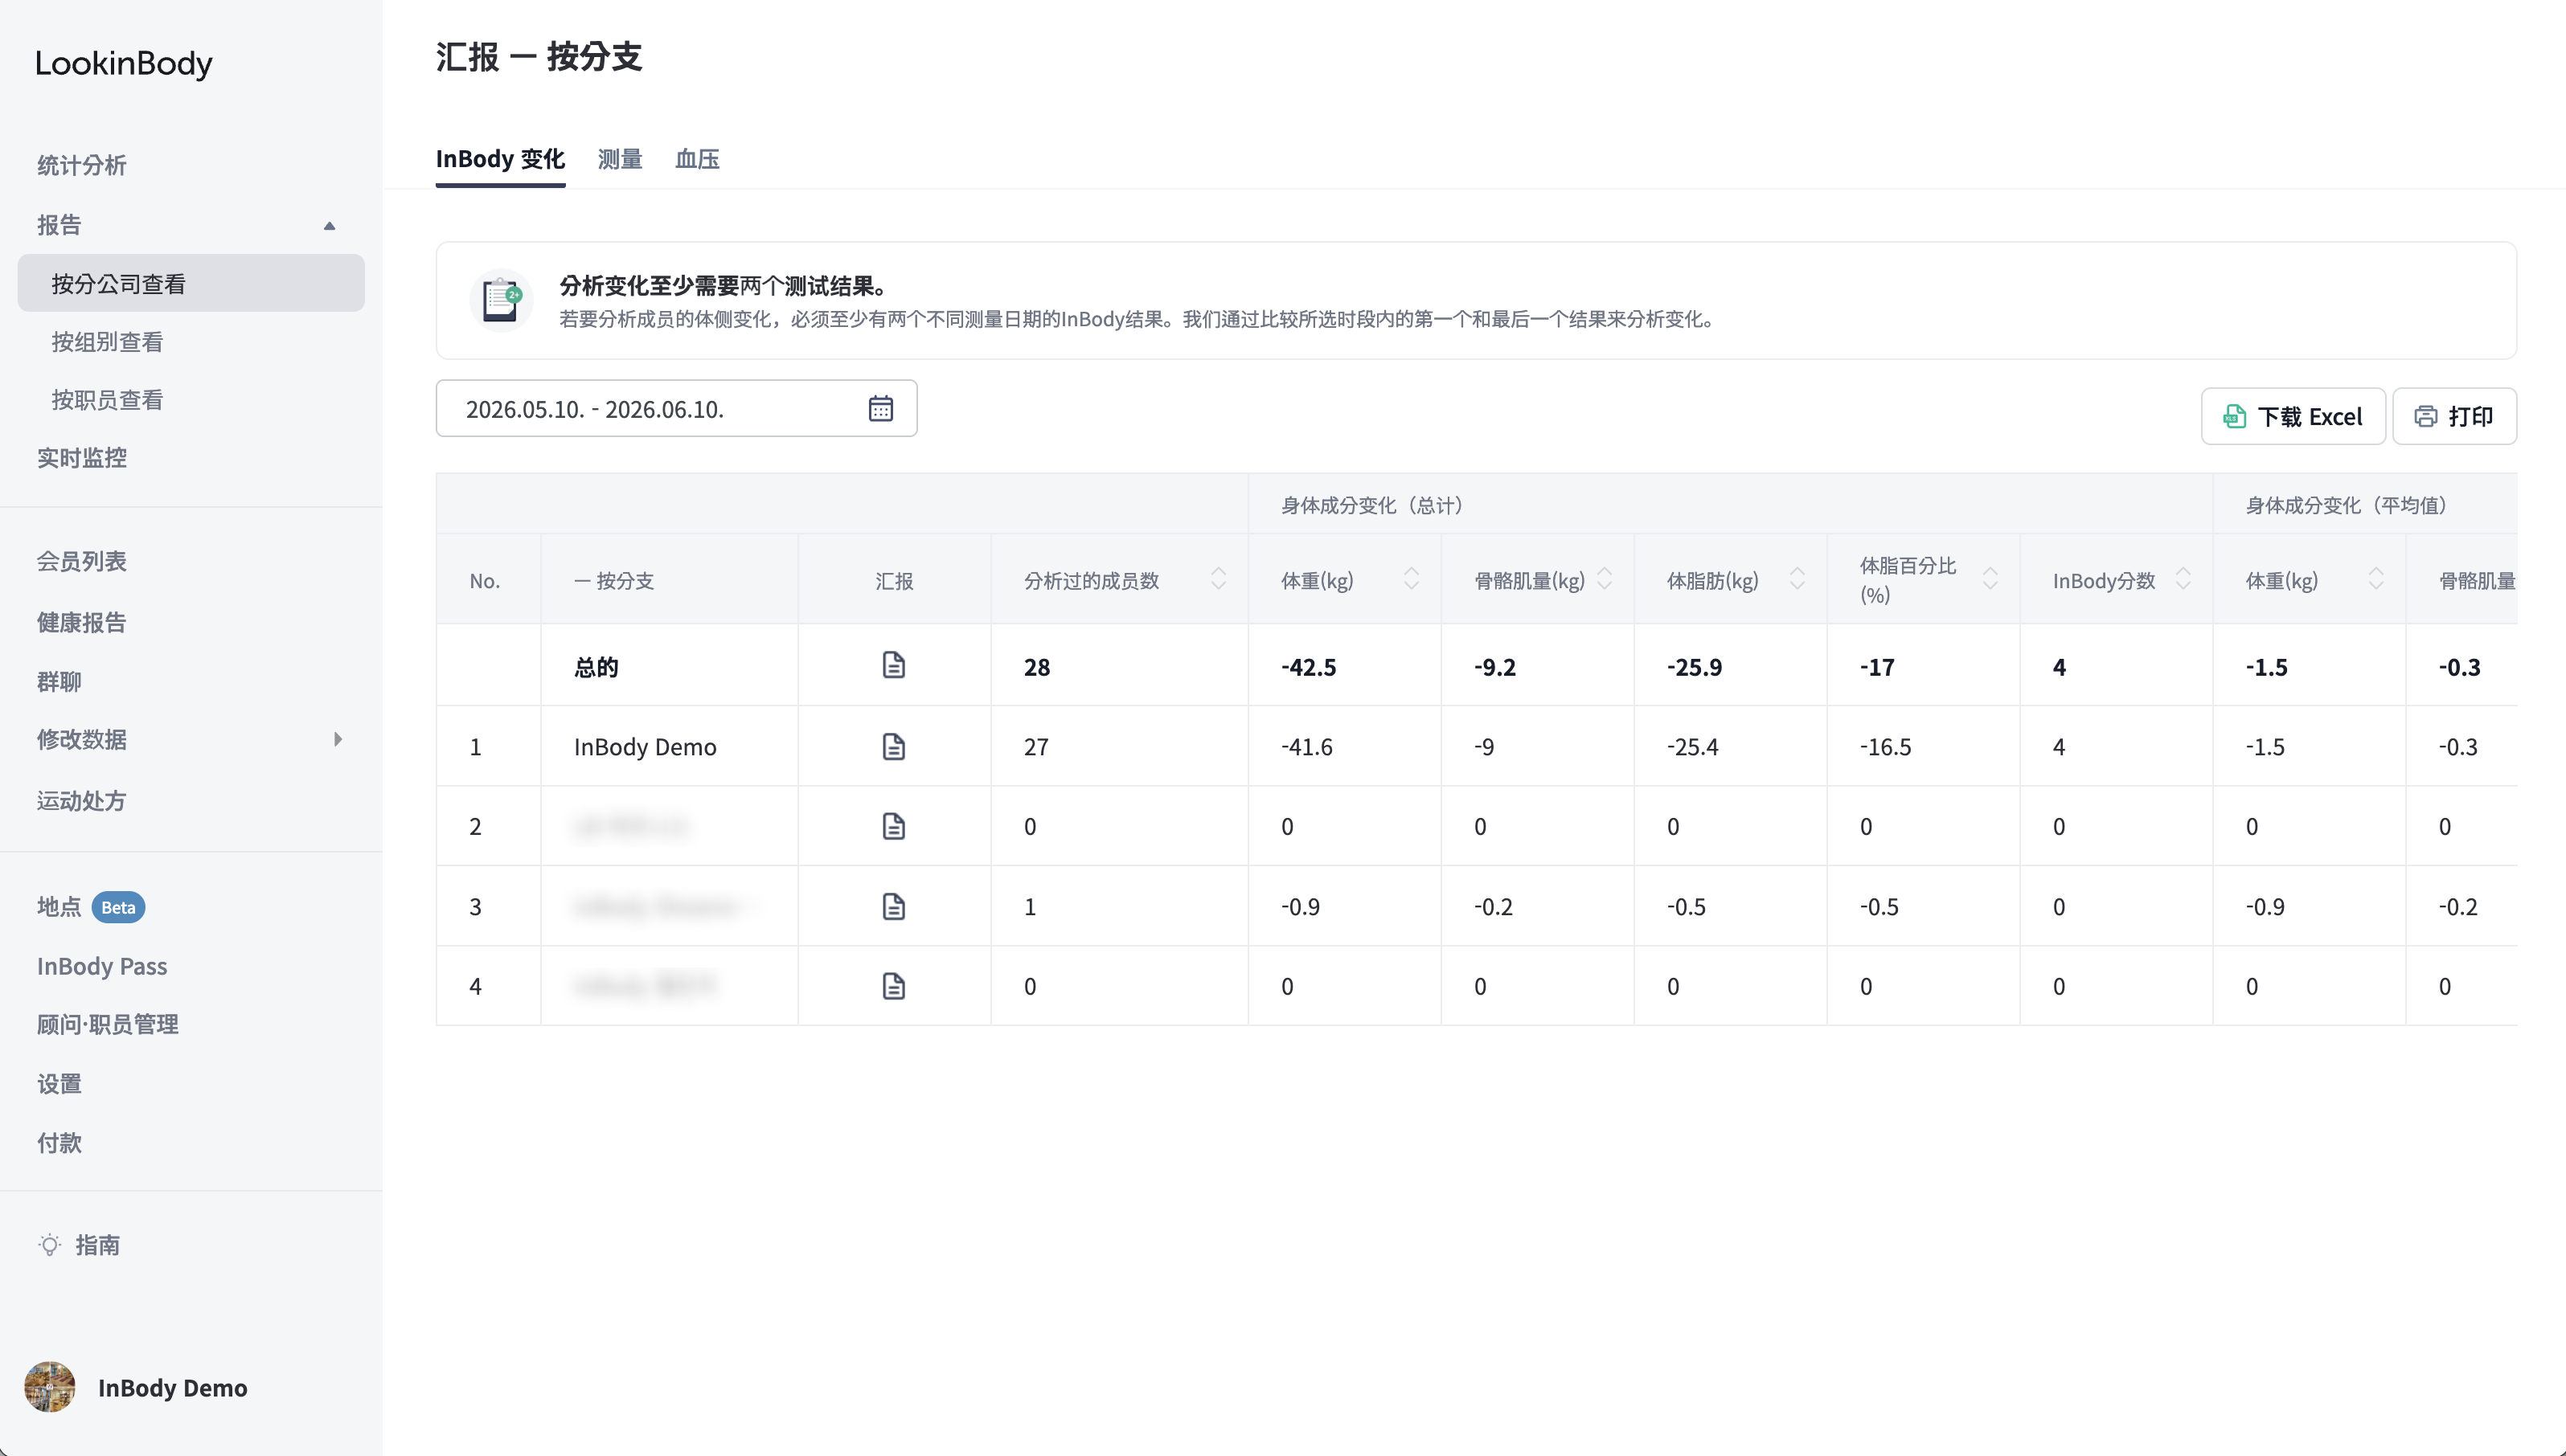
Task: Expand the 修改数据 sidebar submenu
Action: coord(338,739)
